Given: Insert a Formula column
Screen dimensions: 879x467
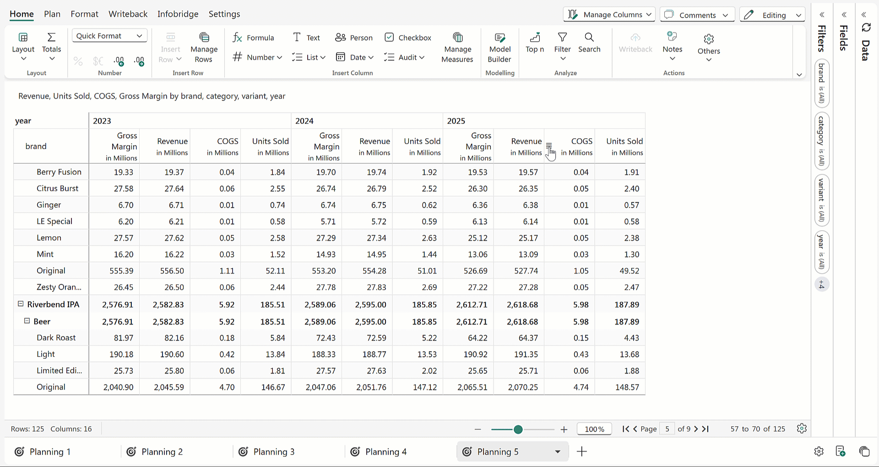Looking at the screenshot, I should [253, 38].
